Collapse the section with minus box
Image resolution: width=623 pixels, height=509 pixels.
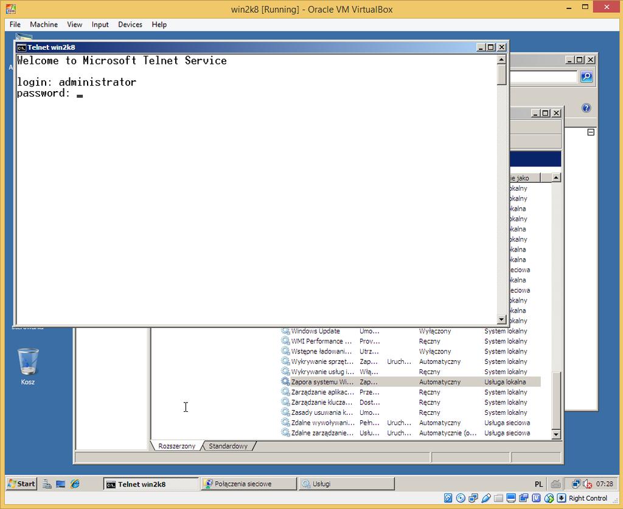591,132
